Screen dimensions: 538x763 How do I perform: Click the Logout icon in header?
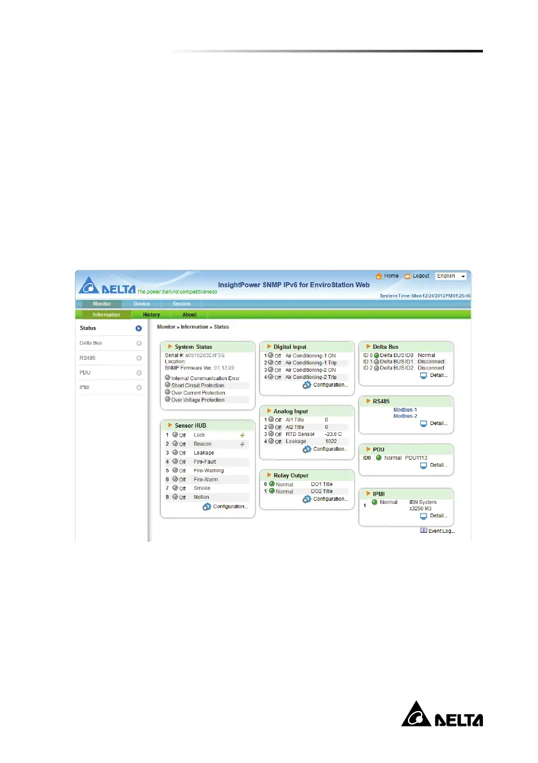[408, 276]
